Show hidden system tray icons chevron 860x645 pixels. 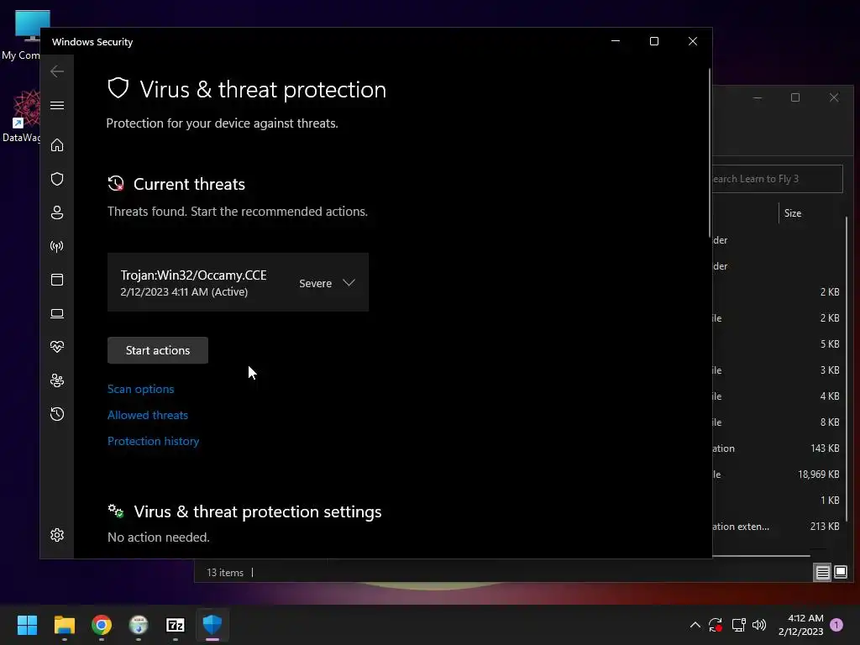[695, 625]
